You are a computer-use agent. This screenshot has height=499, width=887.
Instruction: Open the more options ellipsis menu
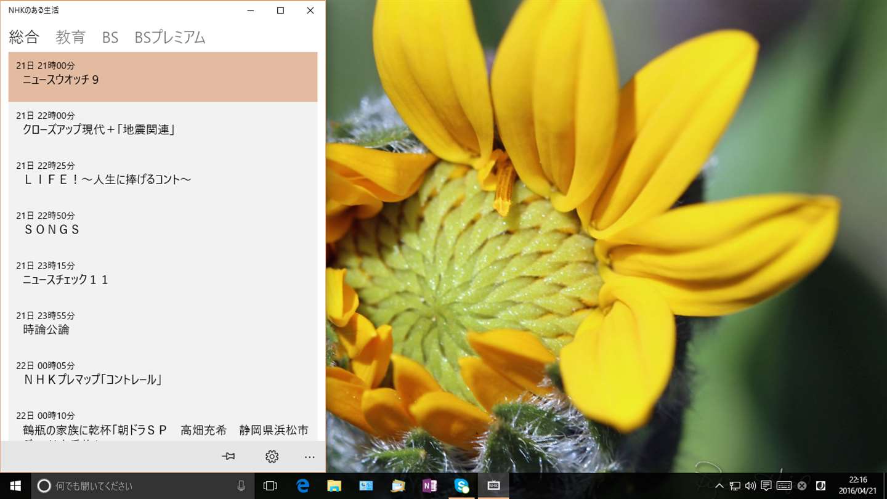coord(310,456)
